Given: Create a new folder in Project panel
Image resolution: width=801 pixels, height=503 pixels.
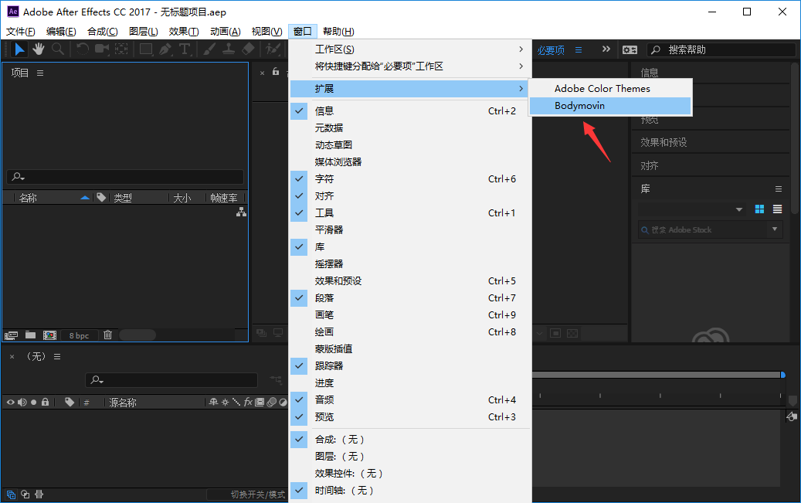Looking at the screenshot, I should (31, 335).
